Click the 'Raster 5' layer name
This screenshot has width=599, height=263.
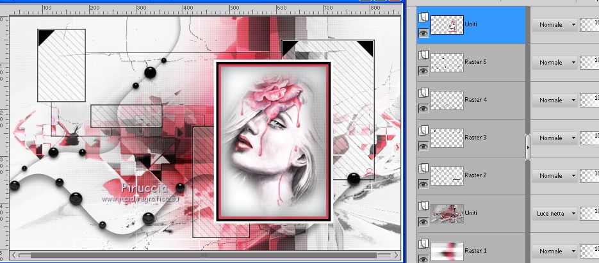475,62
